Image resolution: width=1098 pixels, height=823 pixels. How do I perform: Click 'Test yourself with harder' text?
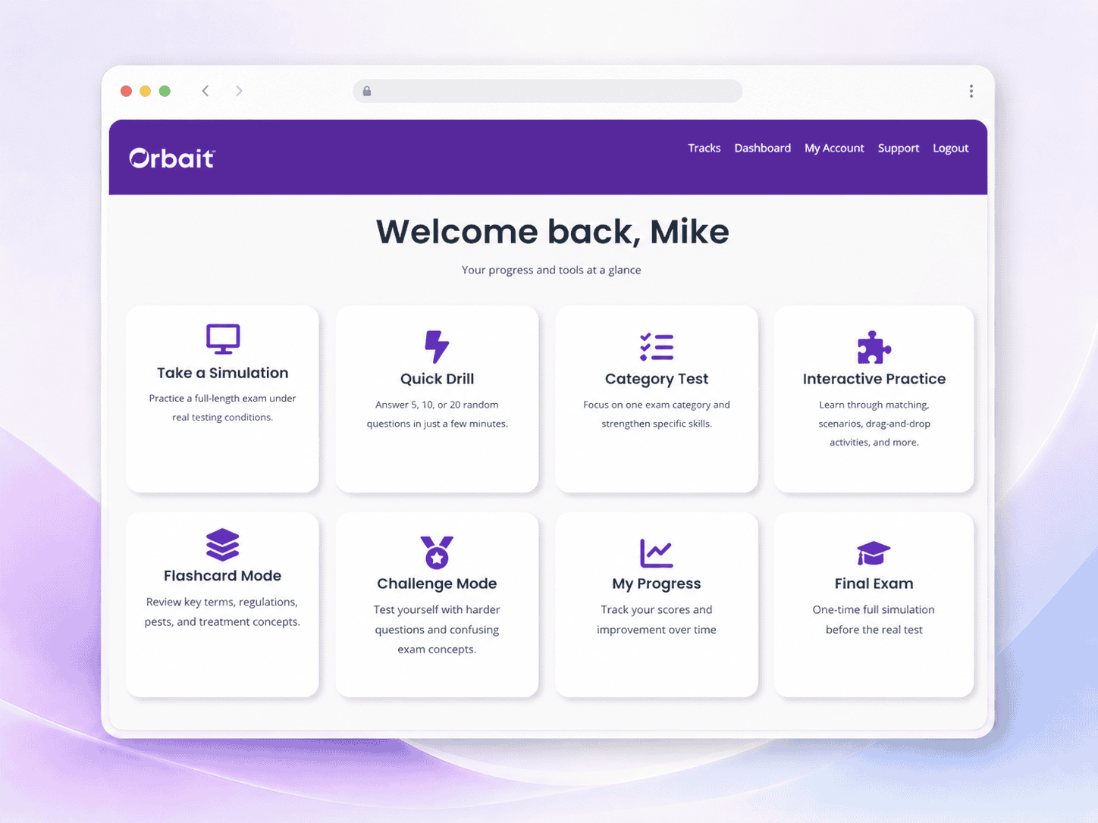[x=437, y=609]
